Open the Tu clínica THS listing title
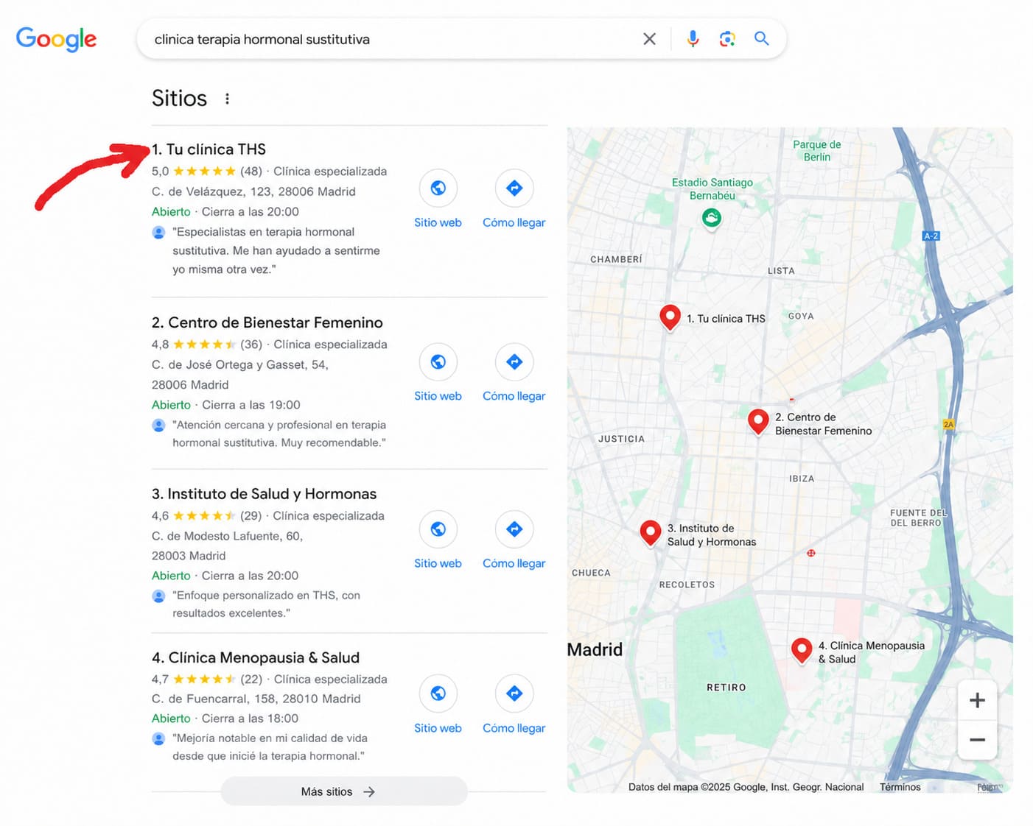This screenshot has width=1033, height=826. coord(209,149)
